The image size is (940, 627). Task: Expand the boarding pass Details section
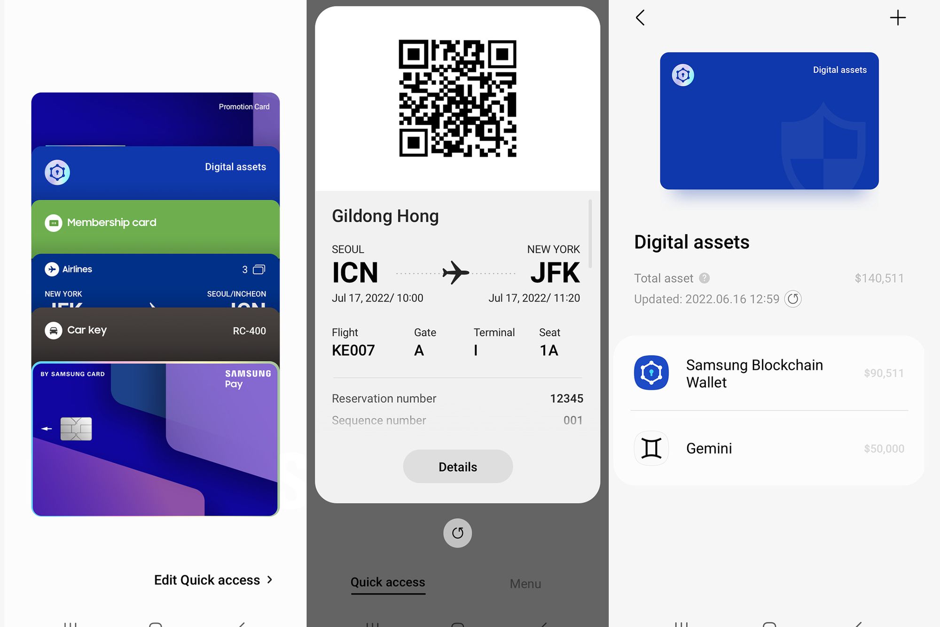click(457, 465)
